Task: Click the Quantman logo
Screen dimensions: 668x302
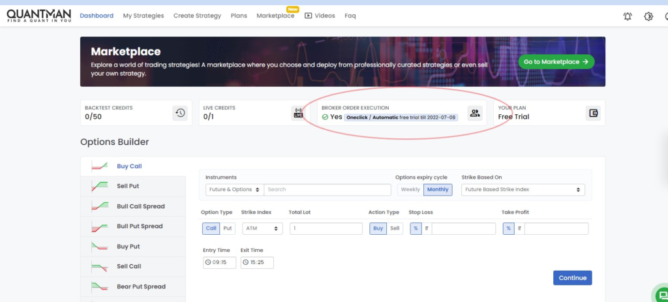Action: point(38,16)
